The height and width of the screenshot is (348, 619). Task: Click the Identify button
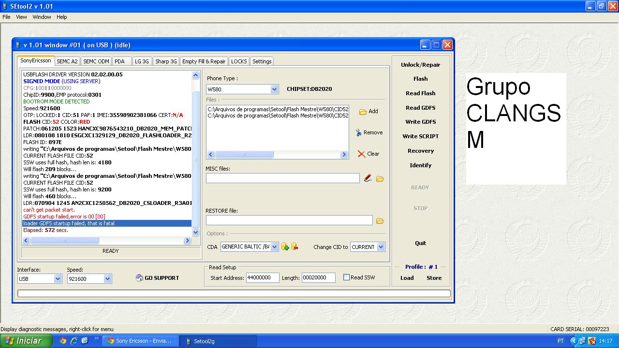[x=420, y=165]
